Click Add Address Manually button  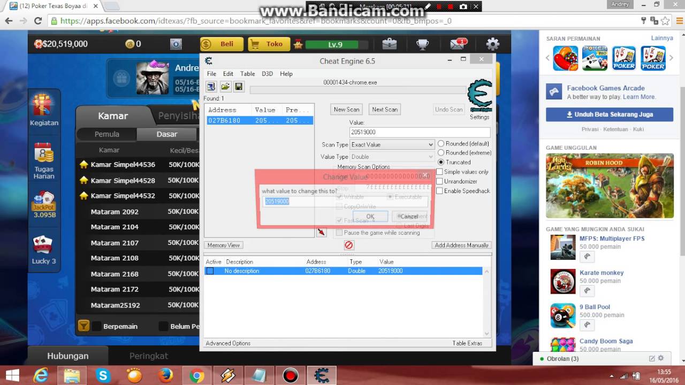click(x=462, y=245)
